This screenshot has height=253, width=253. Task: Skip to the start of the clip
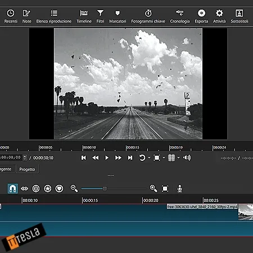pyautogui.click(x=84, y=158)
